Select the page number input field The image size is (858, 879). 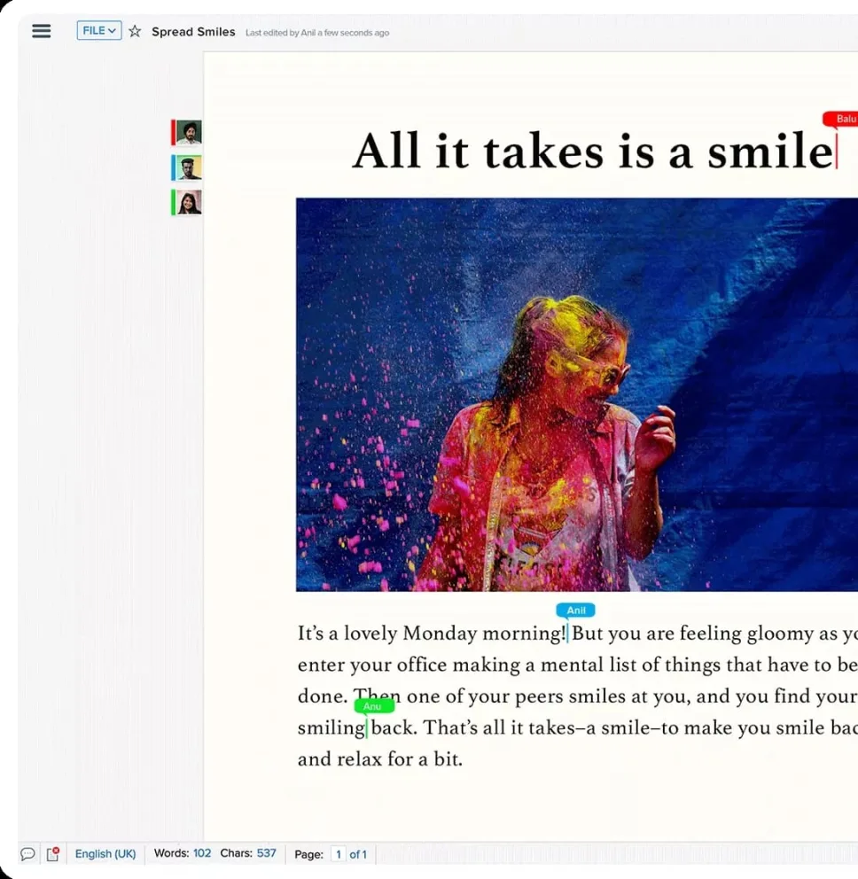pos(339,854)
